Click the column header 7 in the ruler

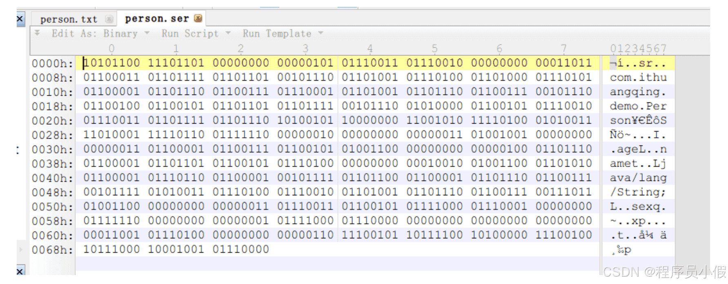point(564,48)
